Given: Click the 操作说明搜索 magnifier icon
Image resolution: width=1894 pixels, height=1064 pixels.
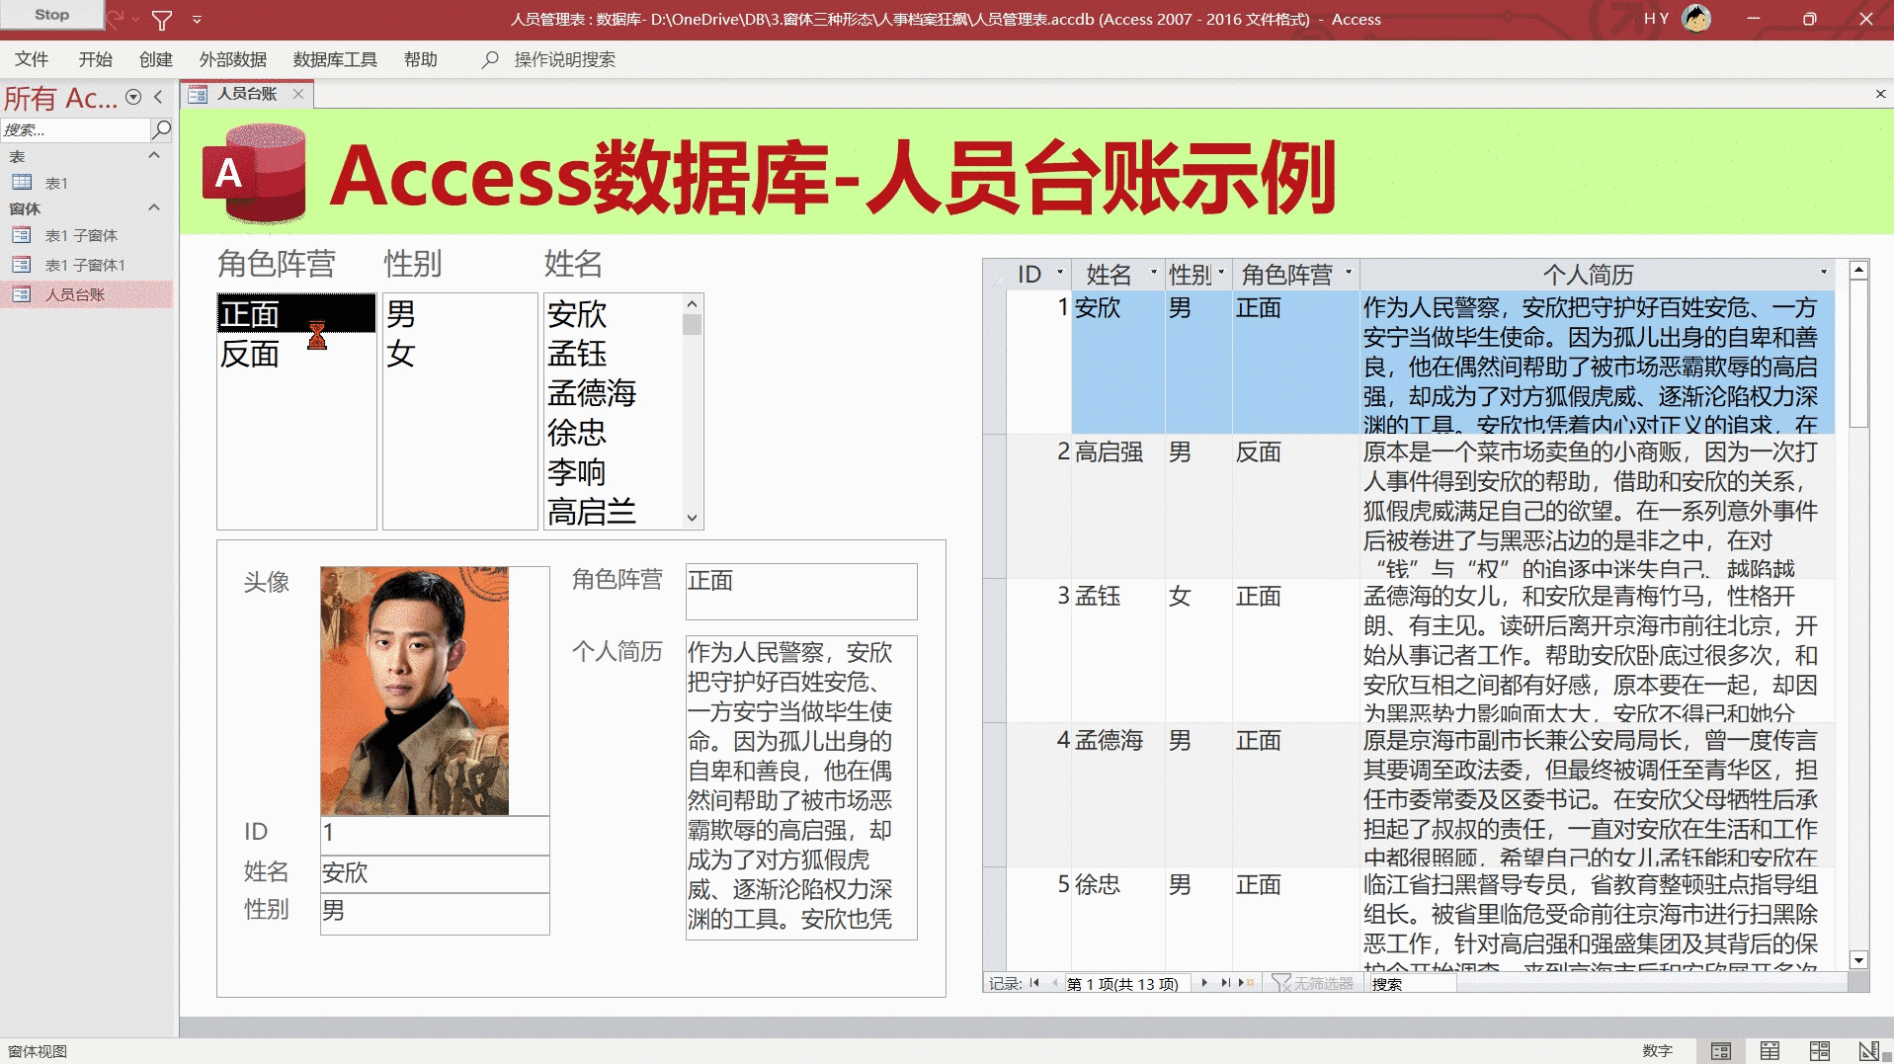Looking at the screenshot, I should (x=490, y=59).
